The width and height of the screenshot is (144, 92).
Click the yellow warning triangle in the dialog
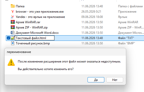(11, 62)
